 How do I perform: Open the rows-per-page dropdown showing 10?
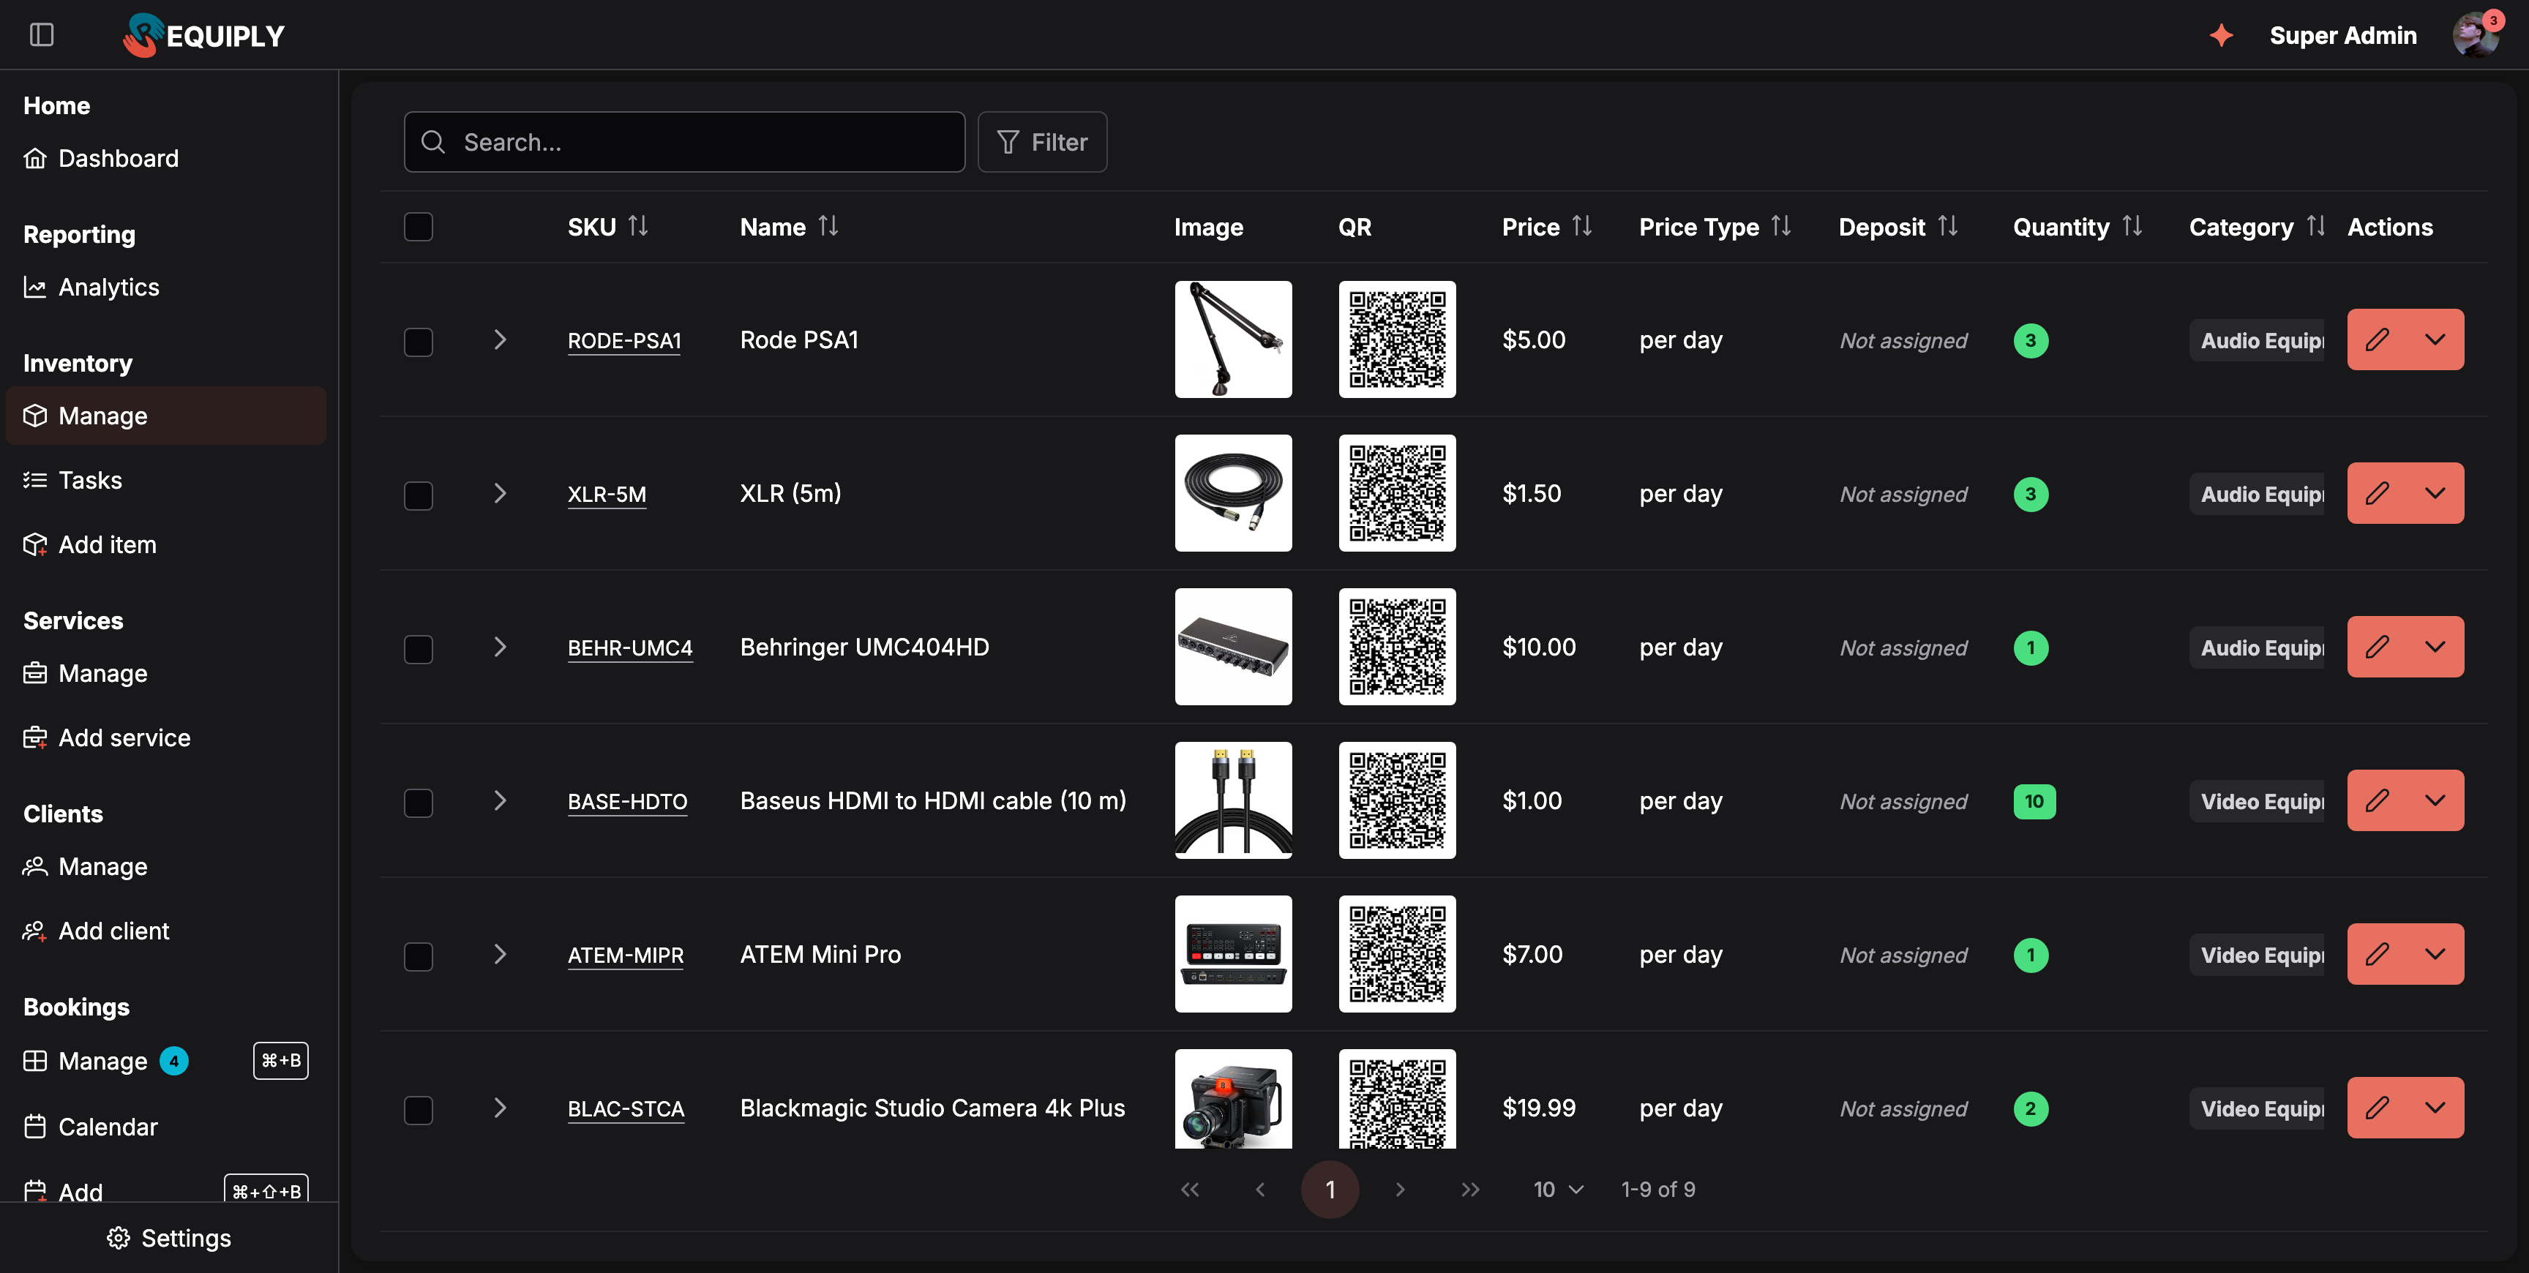point(1558,1190)
